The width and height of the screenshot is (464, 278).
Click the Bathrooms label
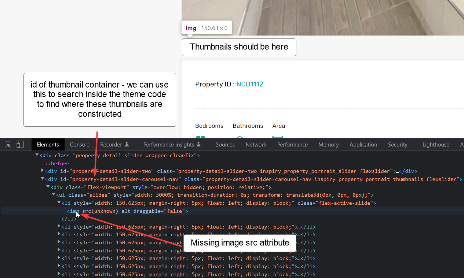click(248, 126)
